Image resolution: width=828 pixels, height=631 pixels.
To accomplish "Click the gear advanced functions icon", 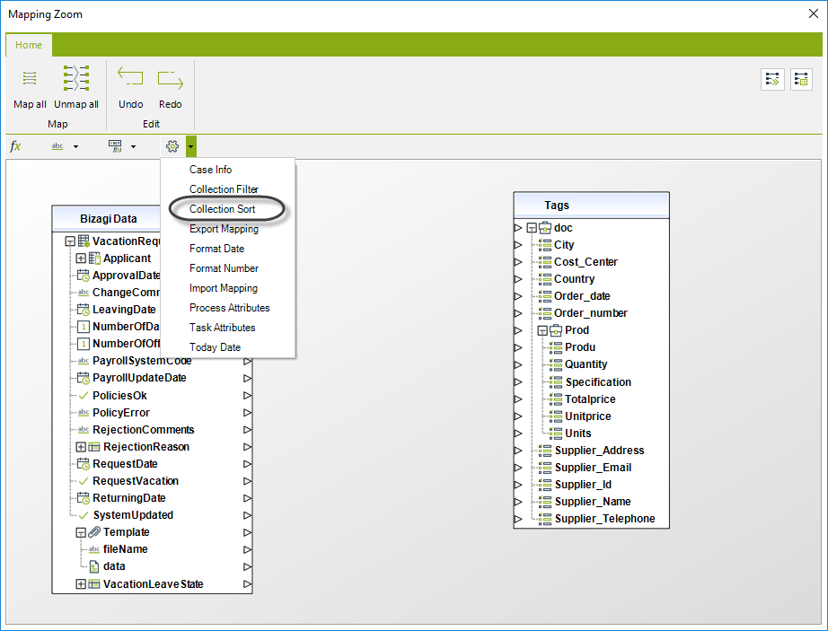I will 172,146.
